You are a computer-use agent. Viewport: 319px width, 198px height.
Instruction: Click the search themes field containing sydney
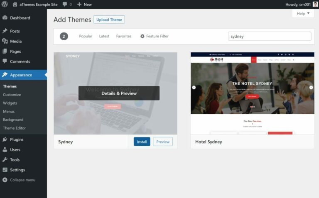pos(270,36)
